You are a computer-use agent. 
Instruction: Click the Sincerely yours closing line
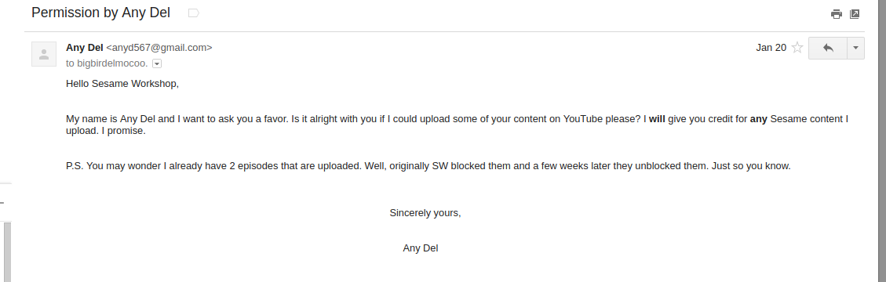[x=425, y=213]
